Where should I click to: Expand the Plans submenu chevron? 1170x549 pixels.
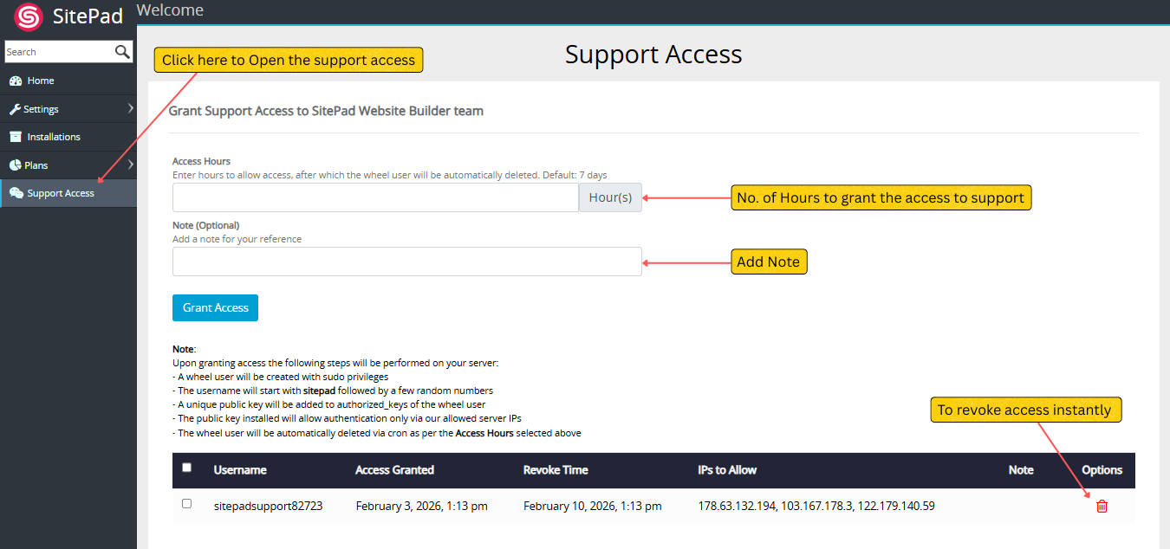coord(130,165)
